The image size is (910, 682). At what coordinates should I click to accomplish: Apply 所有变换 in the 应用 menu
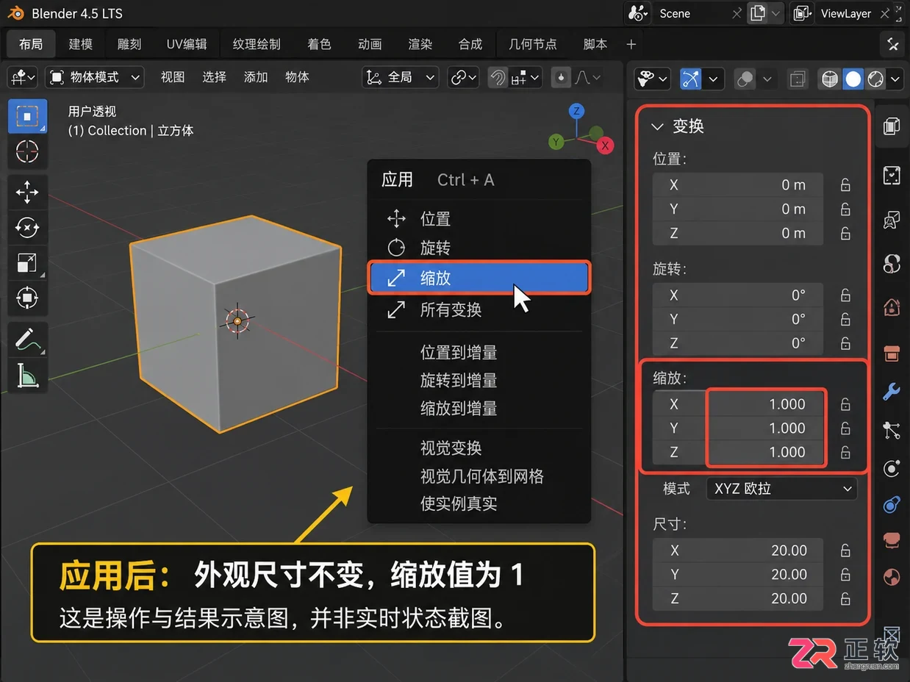click(479, 310)
